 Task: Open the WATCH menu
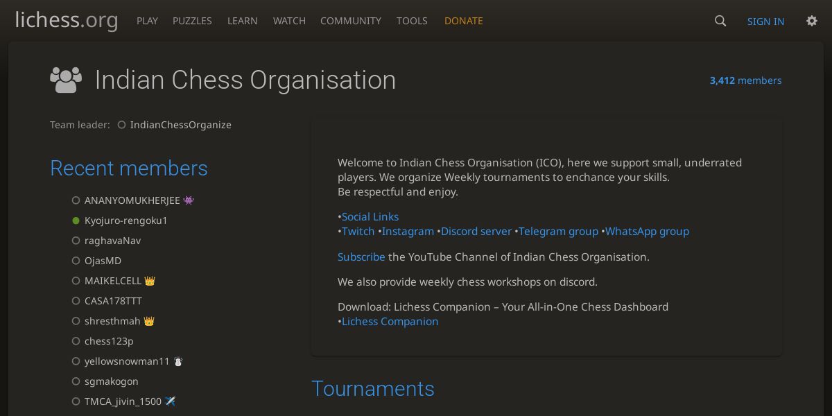pos(289,21)
